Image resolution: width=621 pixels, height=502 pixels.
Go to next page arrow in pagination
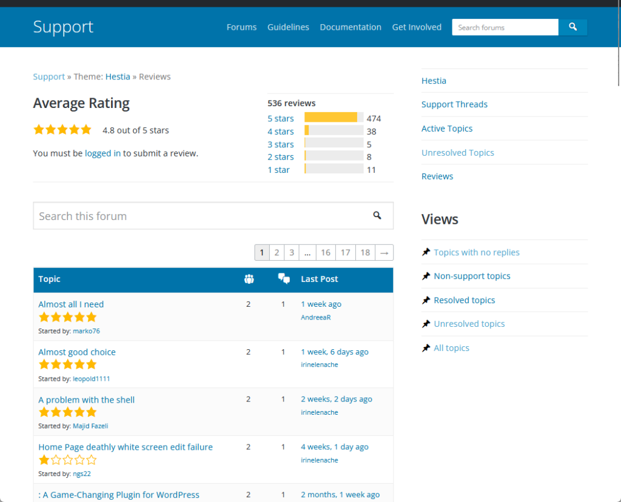pyautogui.click(x=384, y=253)
